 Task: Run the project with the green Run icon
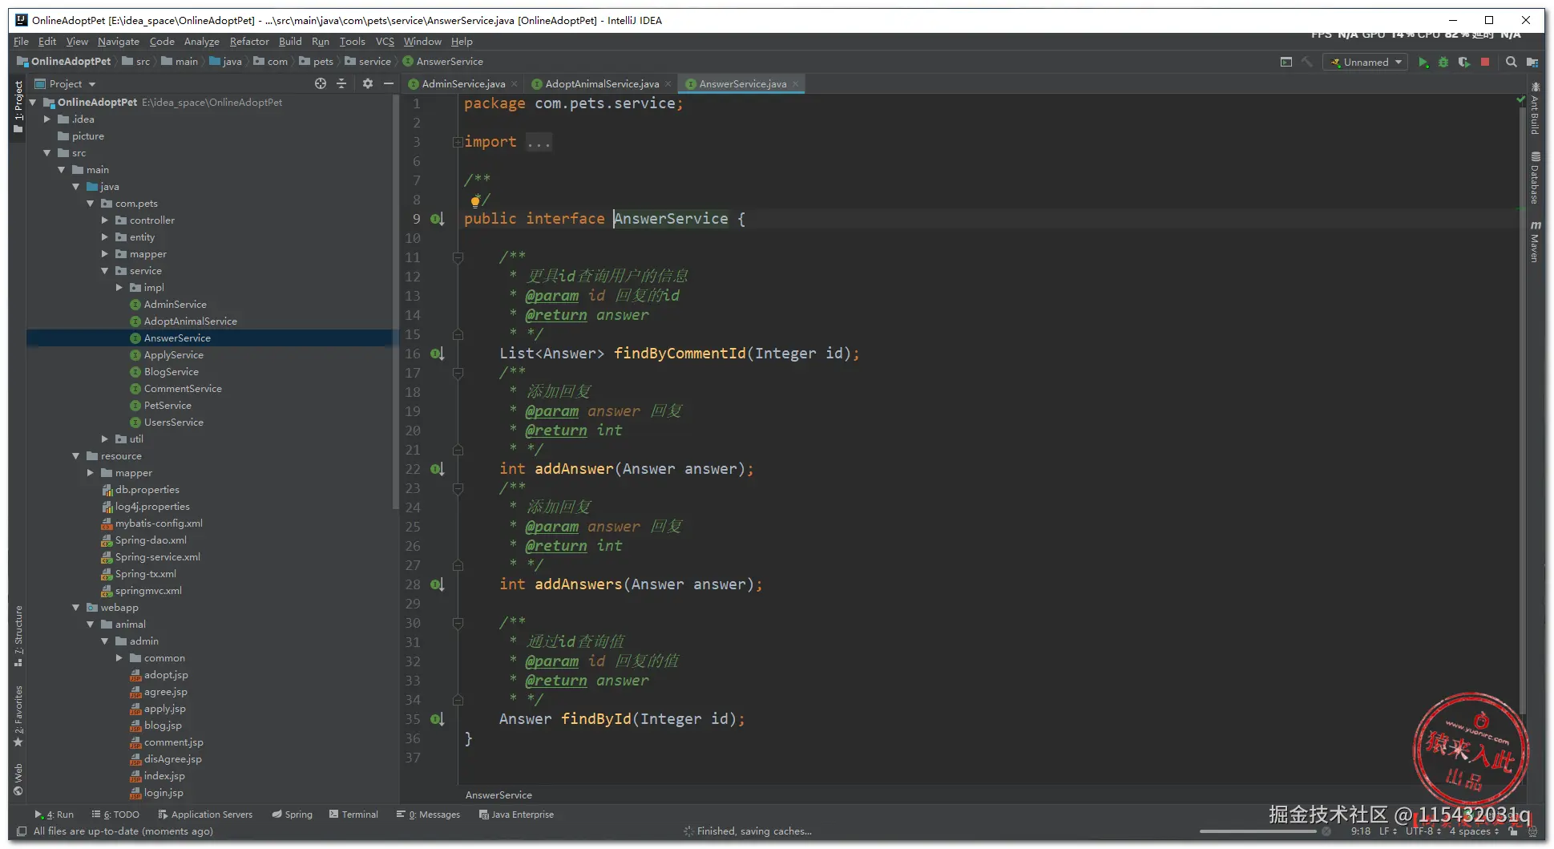[x=1423, y=63]
